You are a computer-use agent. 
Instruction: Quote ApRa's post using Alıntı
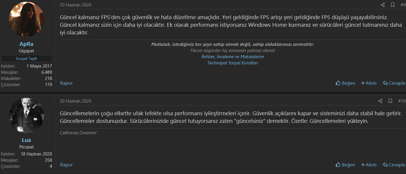pyautogui.click(x=369, y=83)
